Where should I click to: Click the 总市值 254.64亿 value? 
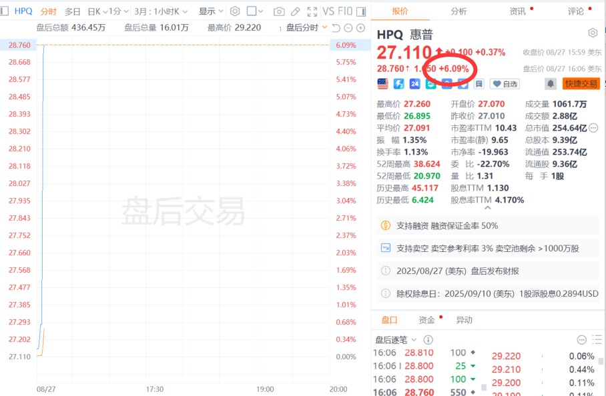[569, 128]
